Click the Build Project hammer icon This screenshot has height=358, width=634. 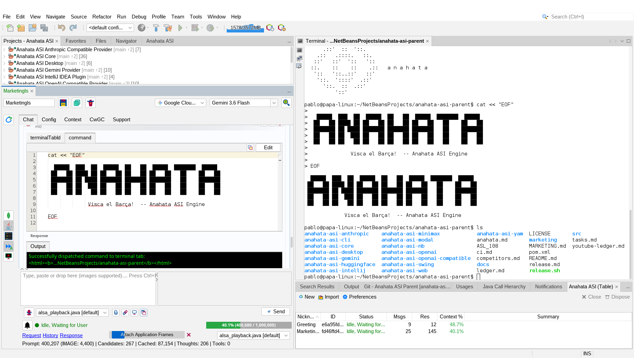[156, 28]
